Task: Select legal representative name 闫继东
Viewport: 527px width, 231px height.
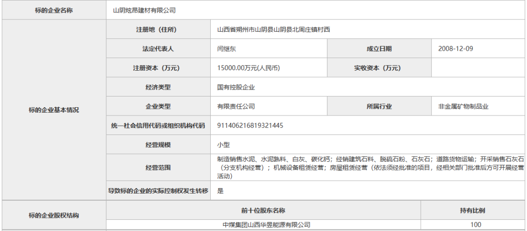Action: click(226, 49)
